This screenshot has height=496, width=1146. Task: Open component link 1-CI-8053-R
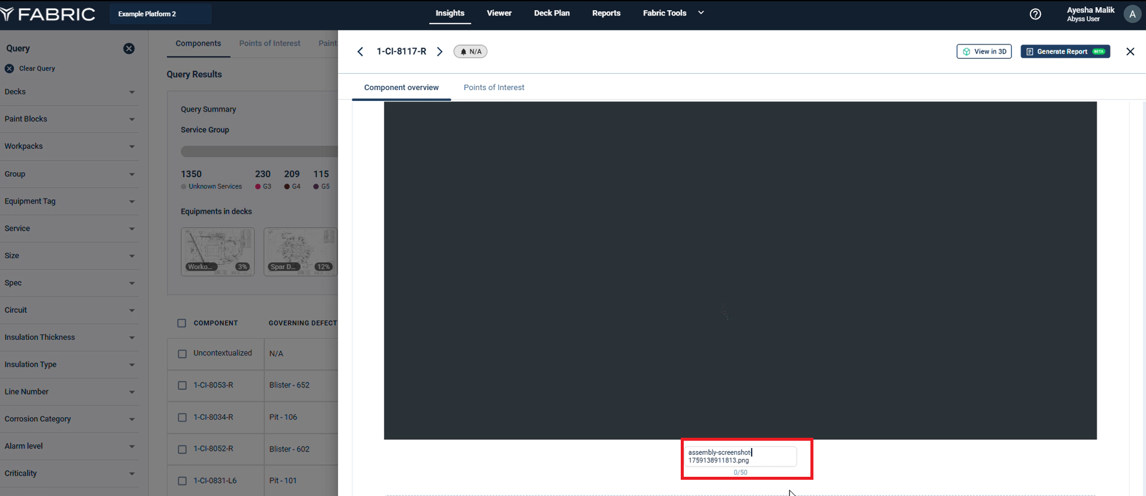(213, 385)
